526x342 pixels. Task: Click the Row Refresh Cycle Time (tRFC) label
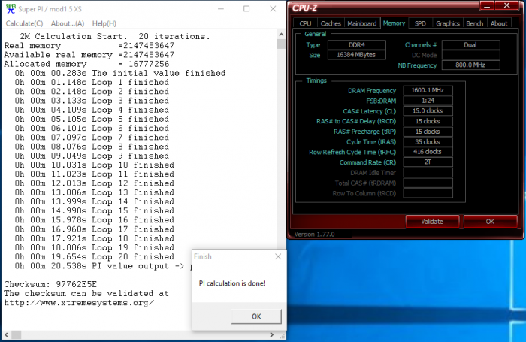[352, 152]
